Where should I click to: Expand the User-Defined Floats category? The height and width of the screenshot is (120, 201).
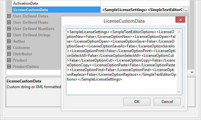(9, 22)
